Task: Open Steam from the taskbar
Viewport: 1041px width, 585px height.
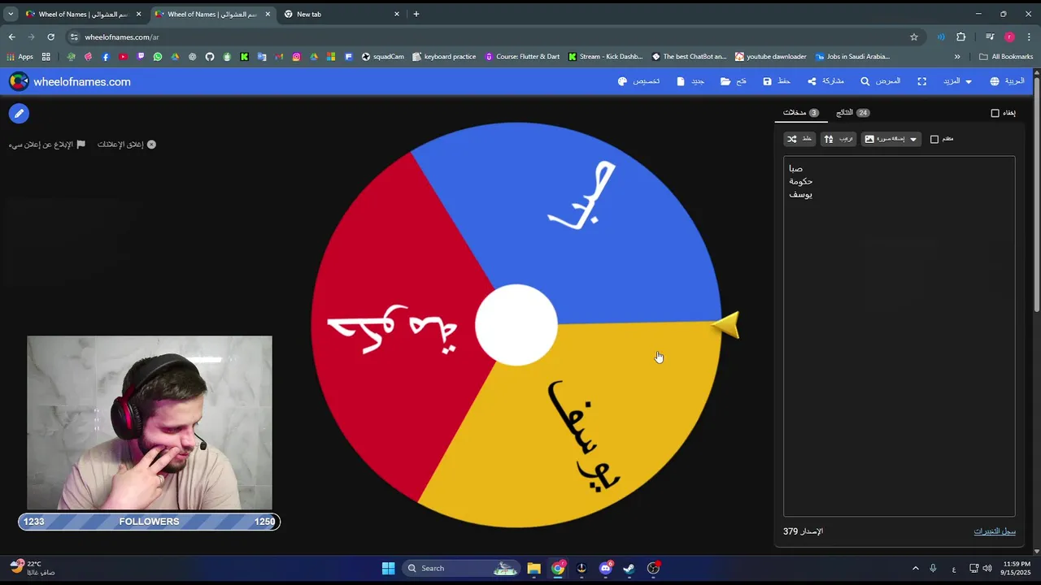Action: (629, 568)
